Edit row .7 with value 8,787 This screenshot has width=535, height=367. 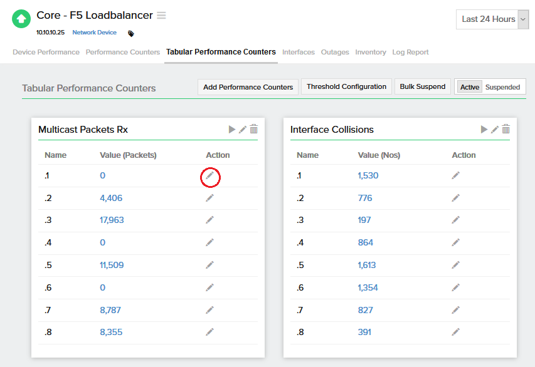tap(210, 310)
